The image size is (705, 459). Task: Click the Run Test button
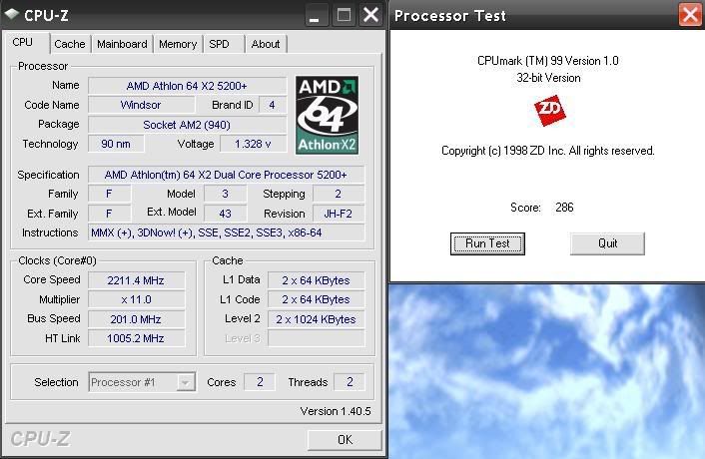[487, 243]
